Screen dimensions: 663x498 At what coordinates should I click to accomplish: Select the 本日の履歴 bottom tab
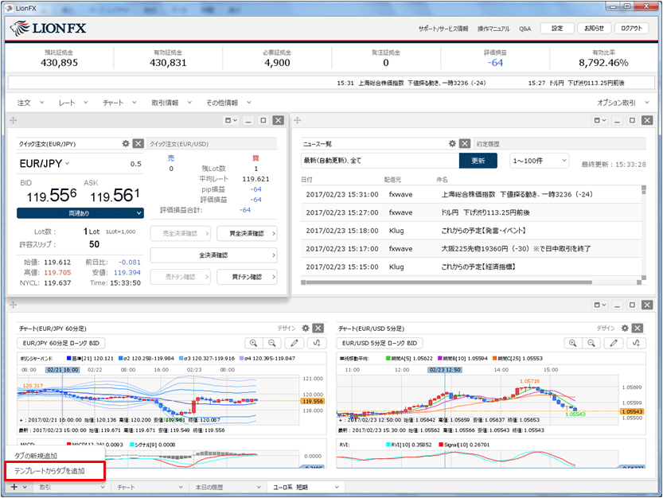coord(209,488)
